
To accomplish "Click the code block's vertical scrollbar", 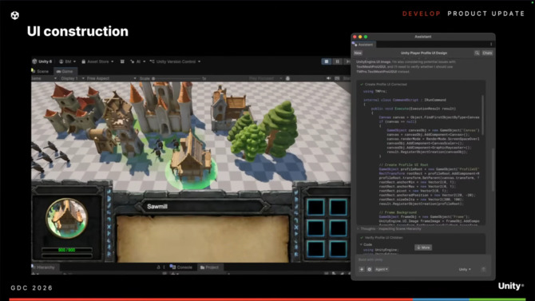I will (x=482, y=114).
